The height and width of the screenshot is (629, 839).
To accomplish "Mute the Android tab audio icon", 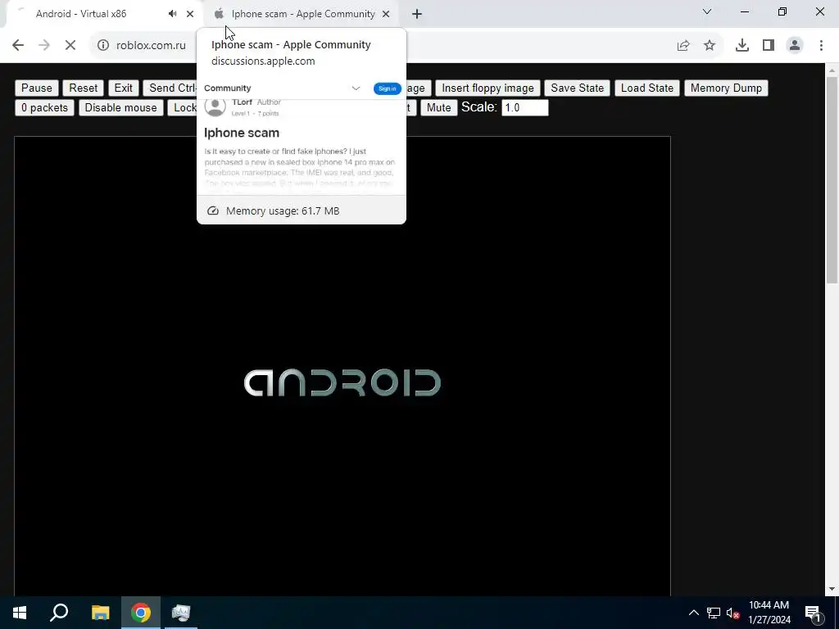I will click(172, 14).
